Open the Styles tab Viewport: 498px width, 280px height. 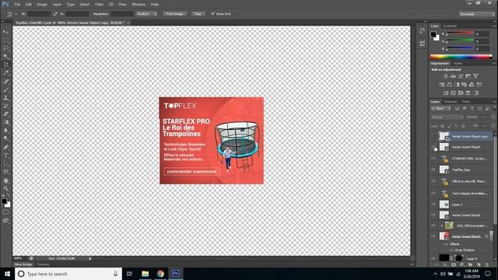pyautogui.click(x=458, y=64)
